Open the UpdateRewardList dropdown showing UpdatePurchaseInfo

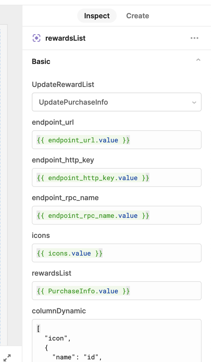point(117,102)
